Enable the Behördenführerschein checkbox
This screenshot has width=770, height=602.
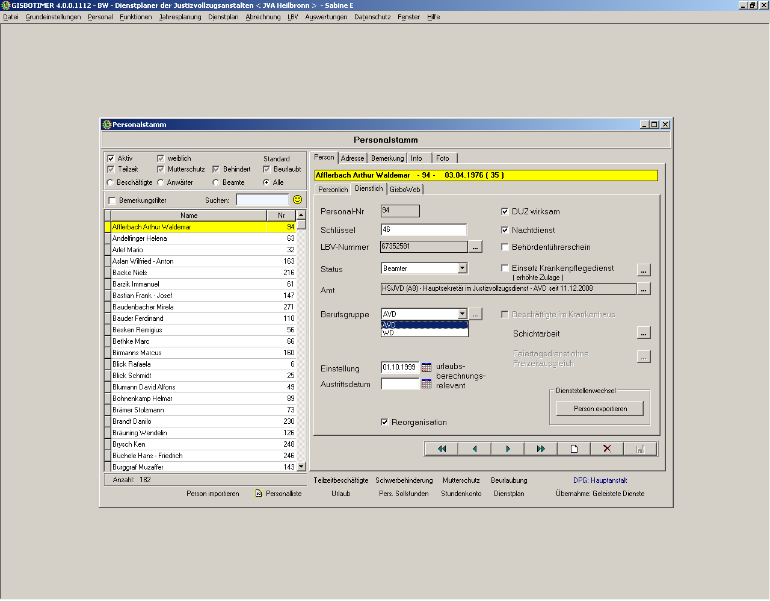click(505, 247)
